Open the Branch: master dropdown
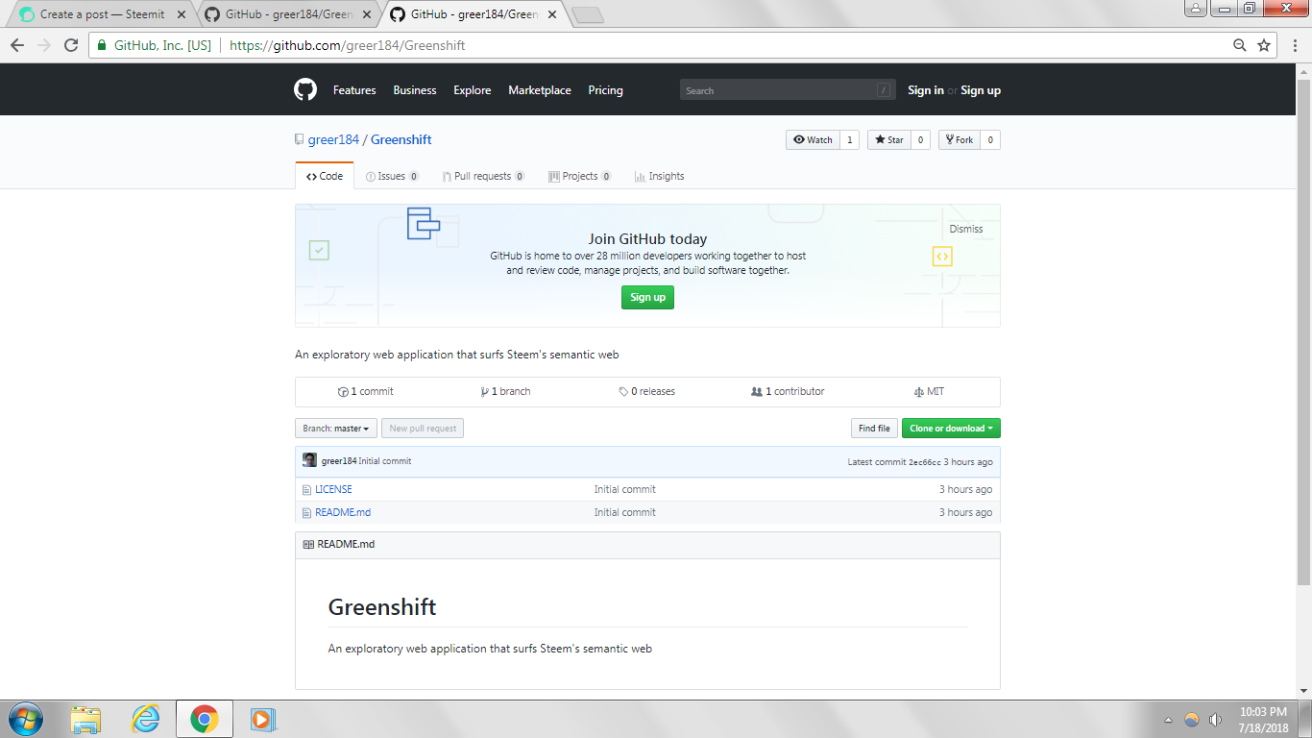 336,429
